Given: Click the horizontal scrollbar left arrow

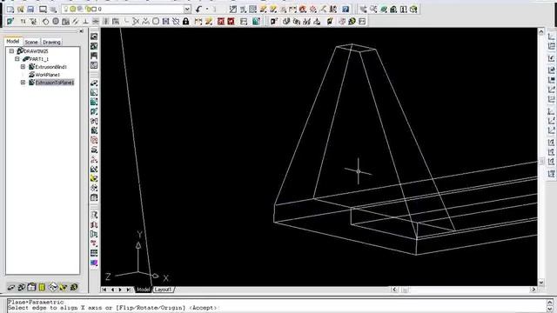Looking at the screenshot, I should click(394, 290).
